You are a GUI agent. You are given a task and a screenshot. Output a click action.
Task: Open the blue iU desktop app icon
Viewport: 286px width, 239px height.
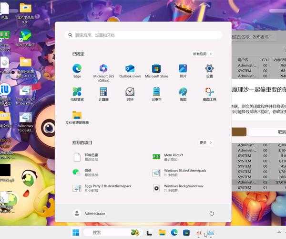(5, 94)
